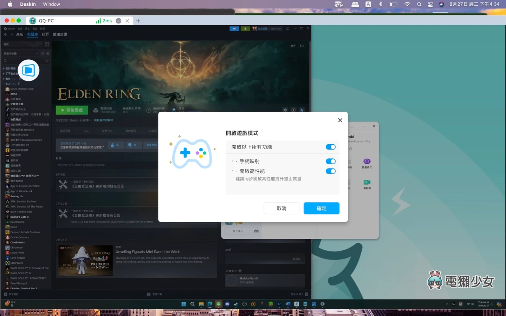The height and width of the screenshot is (316, 506).
Task: Open the 遊戲和軟體 filter dropdown
Action: pyautogui.click(x=21, y=53)
